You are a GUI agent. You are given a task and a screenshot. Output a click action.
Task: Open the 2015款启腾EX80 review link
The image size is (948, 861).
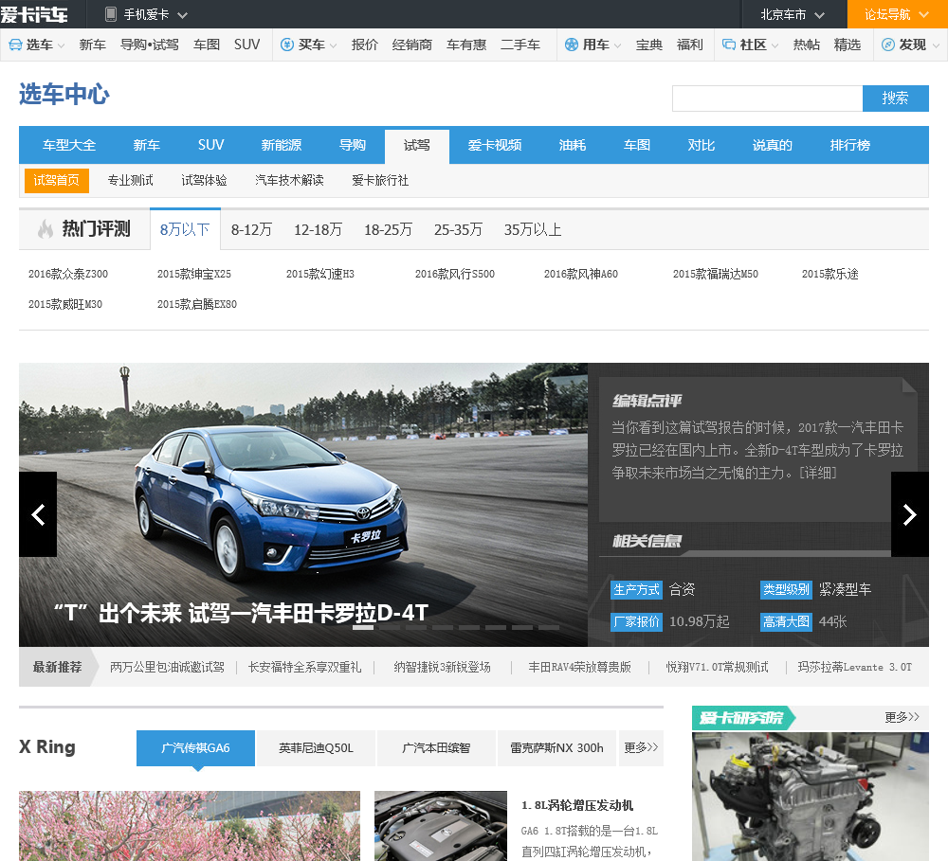pos(197,304)
